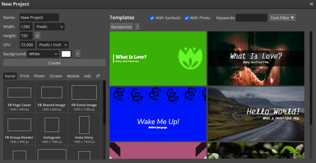Open the width units Pixels dropdown
The height and width of the screenshot is (163, 316).
coord(49,27)
